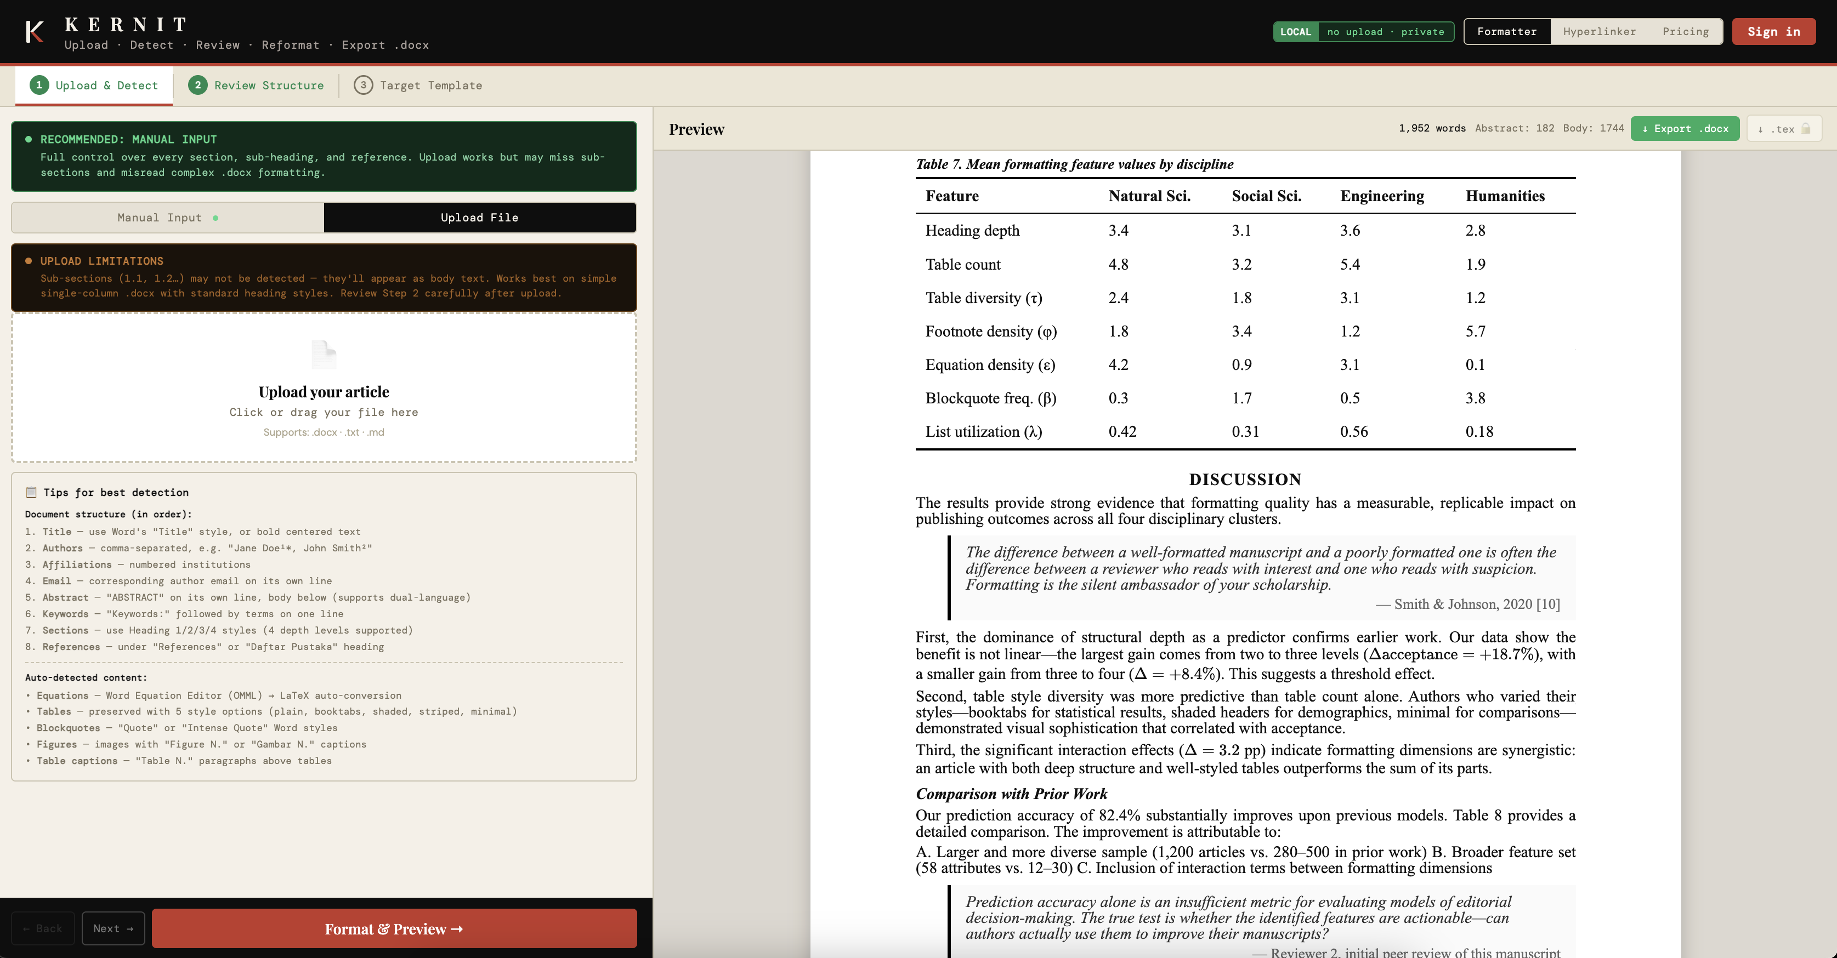Go to Review Structure step tab
Image resolution: width=1837 pixels, height=958 pixels.
click(x=268, y=85)
